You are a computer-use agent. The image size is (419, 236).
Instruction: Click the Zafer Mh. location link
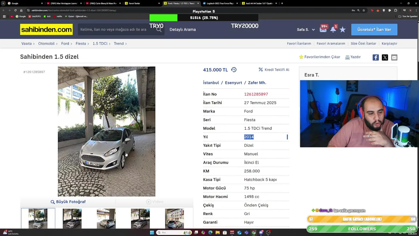point(257,83)
